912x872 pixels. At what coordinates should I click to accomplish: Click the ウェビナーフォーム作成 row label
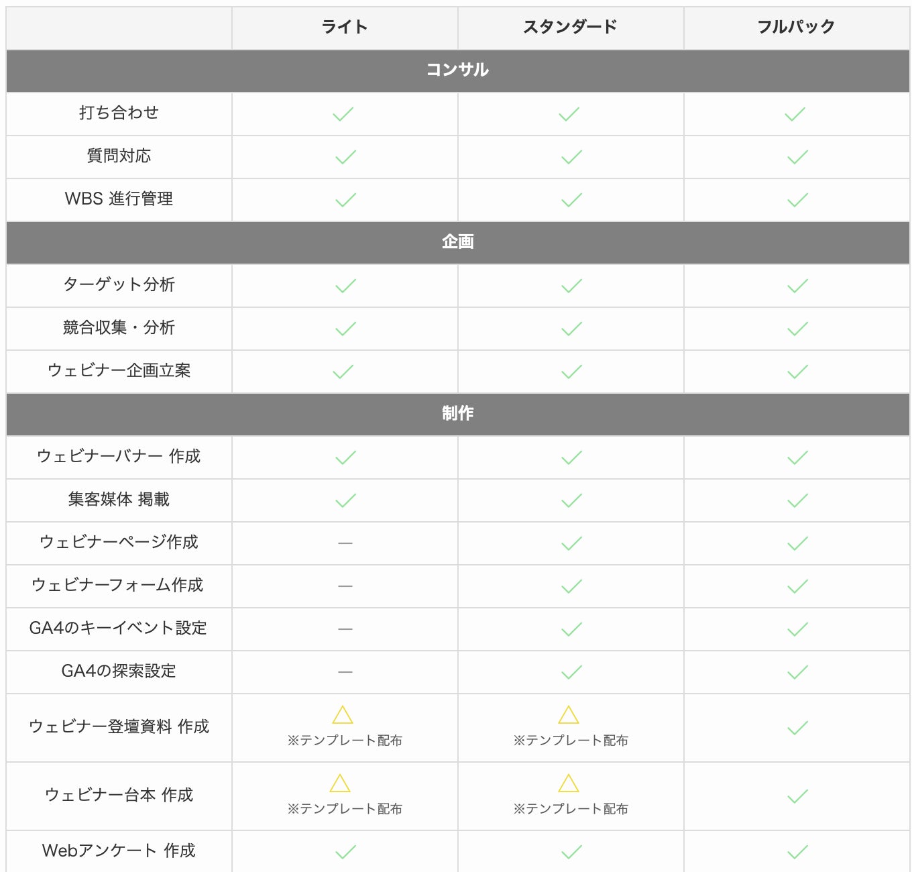pos(118,585)
